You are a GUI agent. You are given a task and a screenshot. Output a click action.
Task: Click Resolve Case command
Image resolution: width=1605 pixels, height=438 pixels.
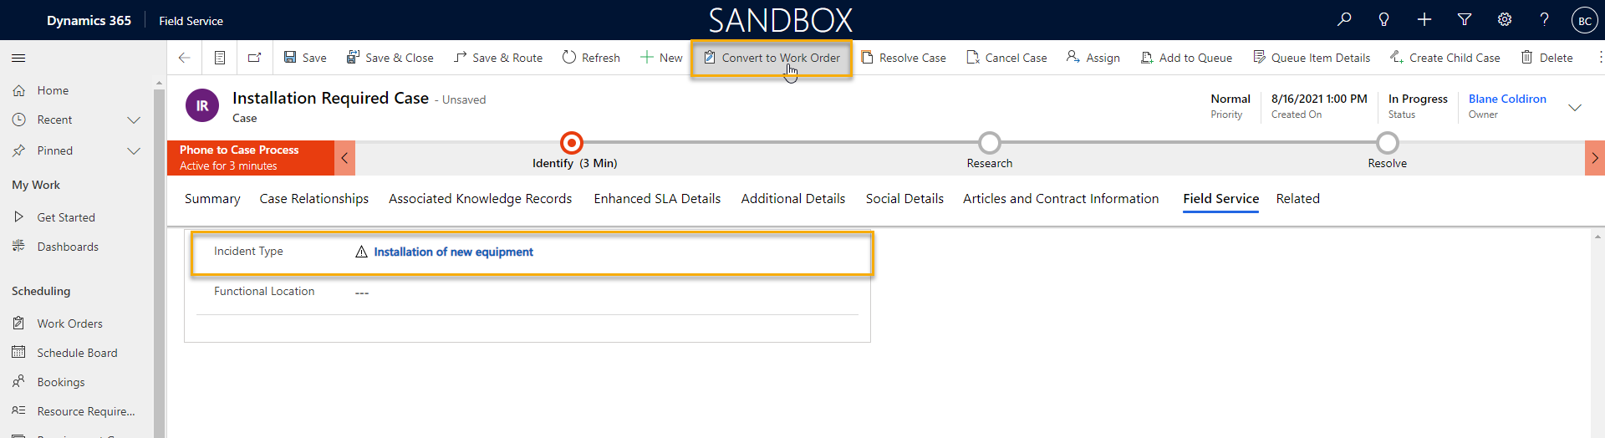click(x=904, y=58)
